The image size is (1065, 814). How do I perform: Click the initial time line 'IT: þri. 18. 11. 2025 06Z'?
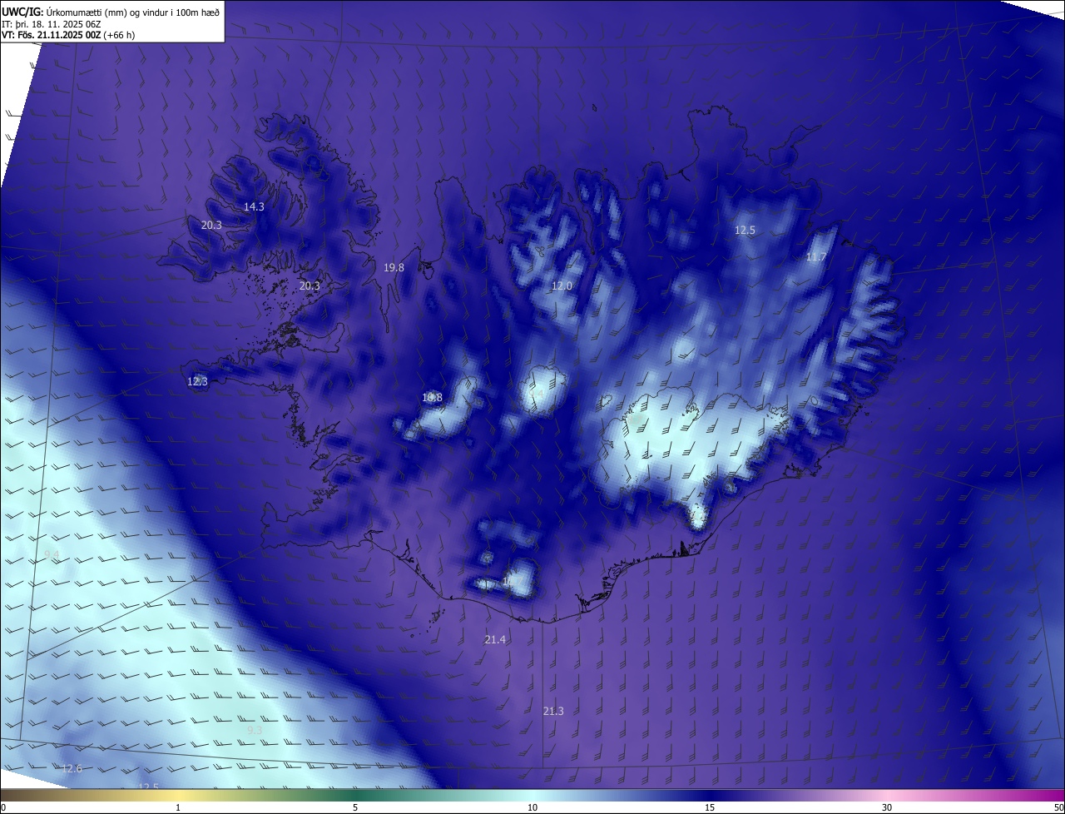pos(52,23)
